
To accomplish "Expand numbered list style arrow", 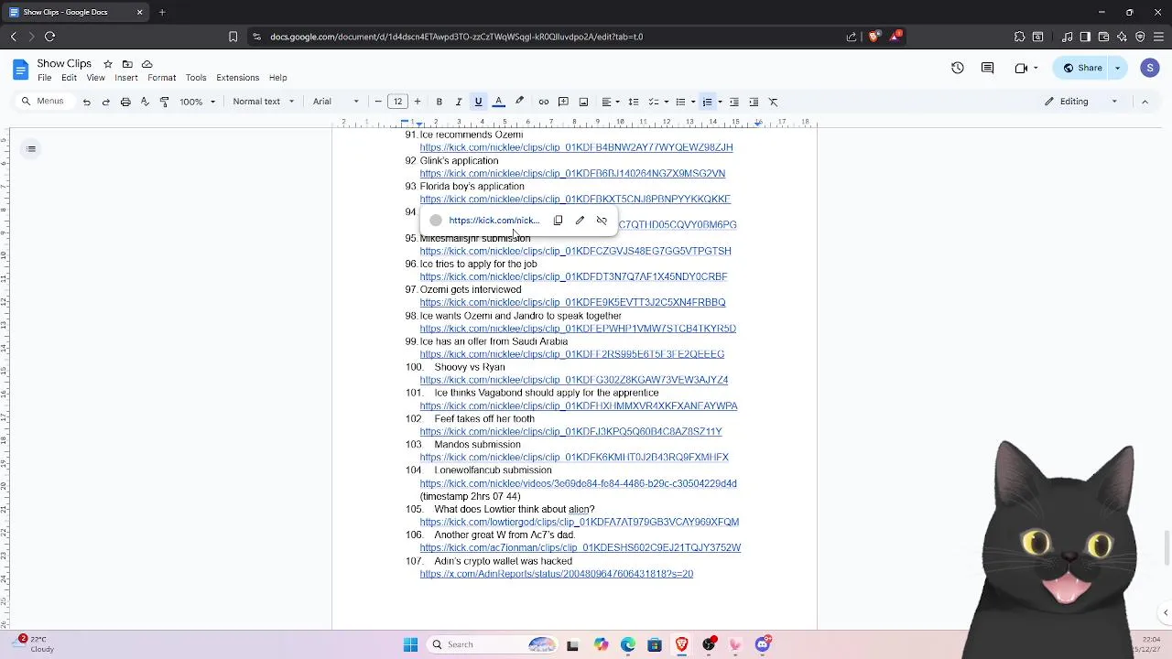I will [720, 102].
